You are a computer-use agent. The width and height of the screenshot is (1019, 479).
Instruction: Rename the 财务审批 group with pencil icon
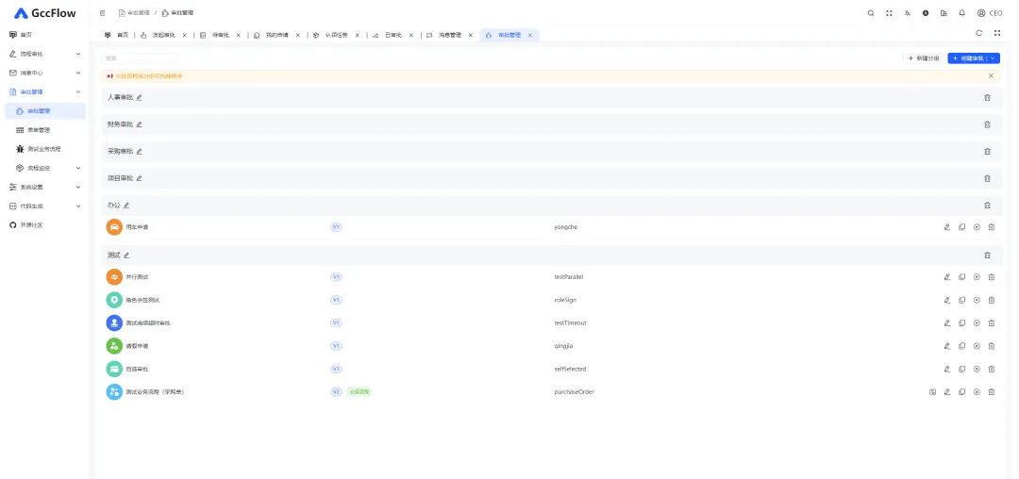point(139,124)
